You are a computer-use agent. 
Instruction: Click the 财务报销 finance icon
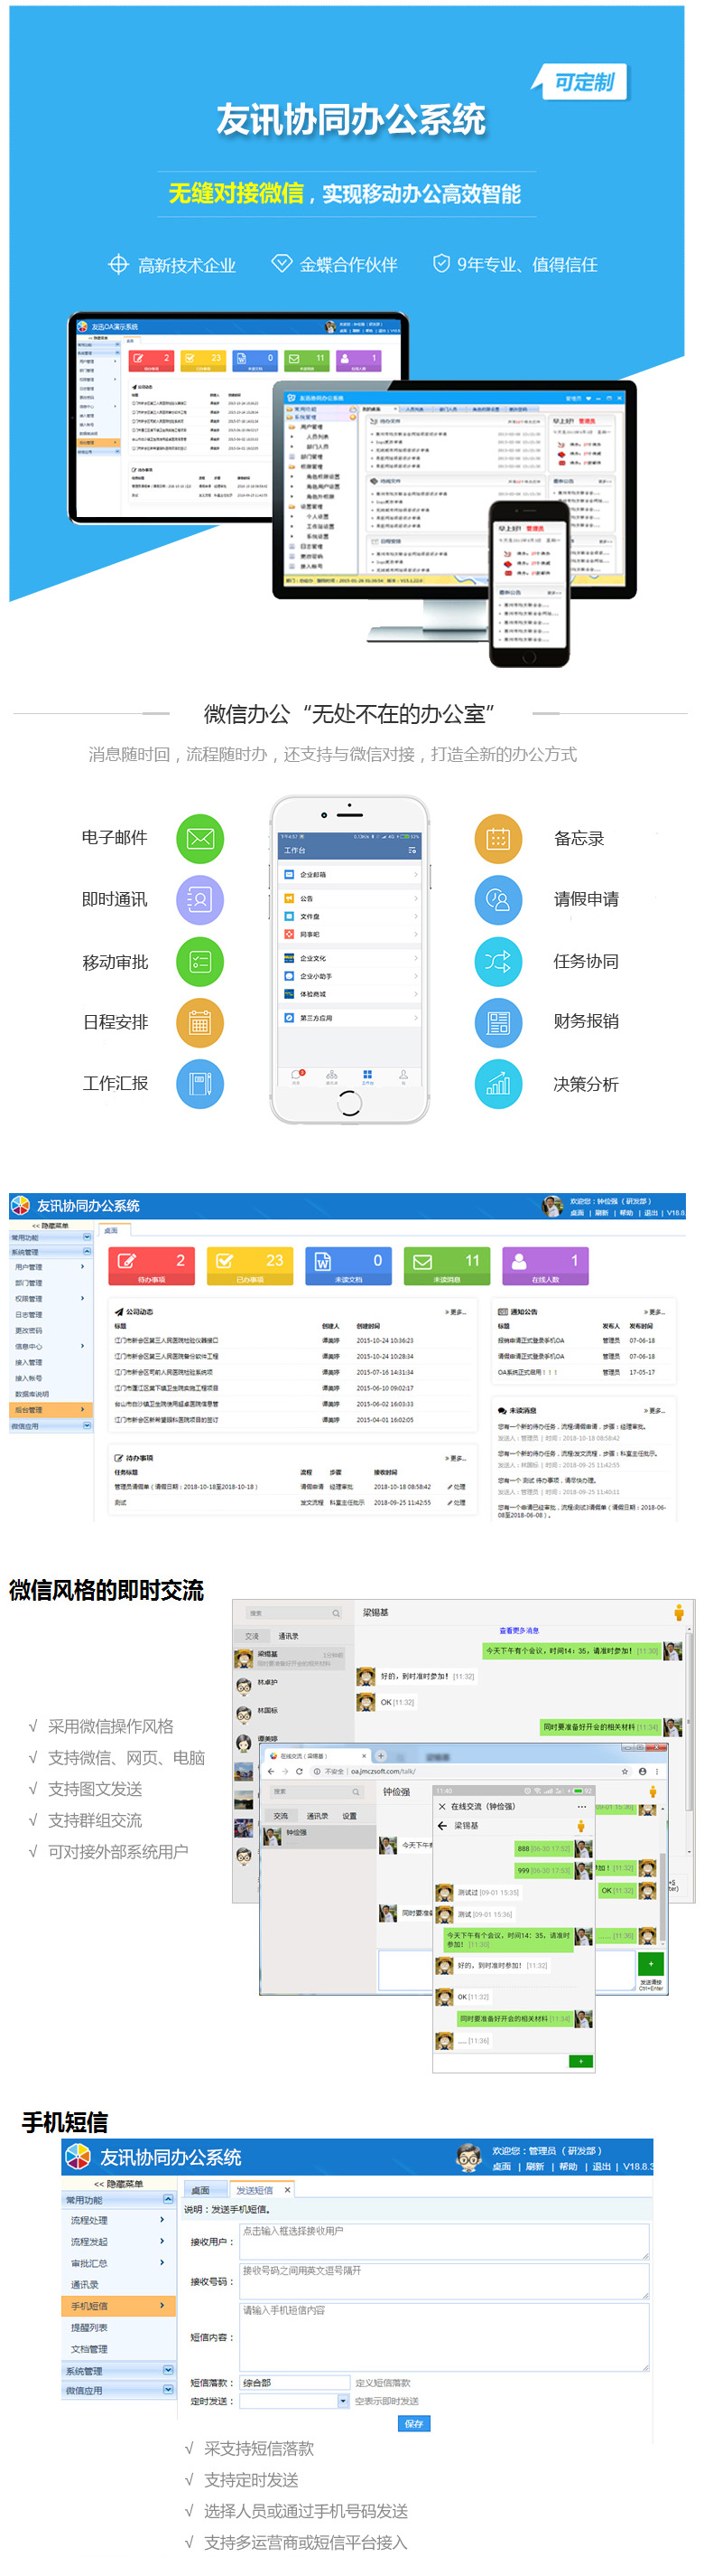498,1022
